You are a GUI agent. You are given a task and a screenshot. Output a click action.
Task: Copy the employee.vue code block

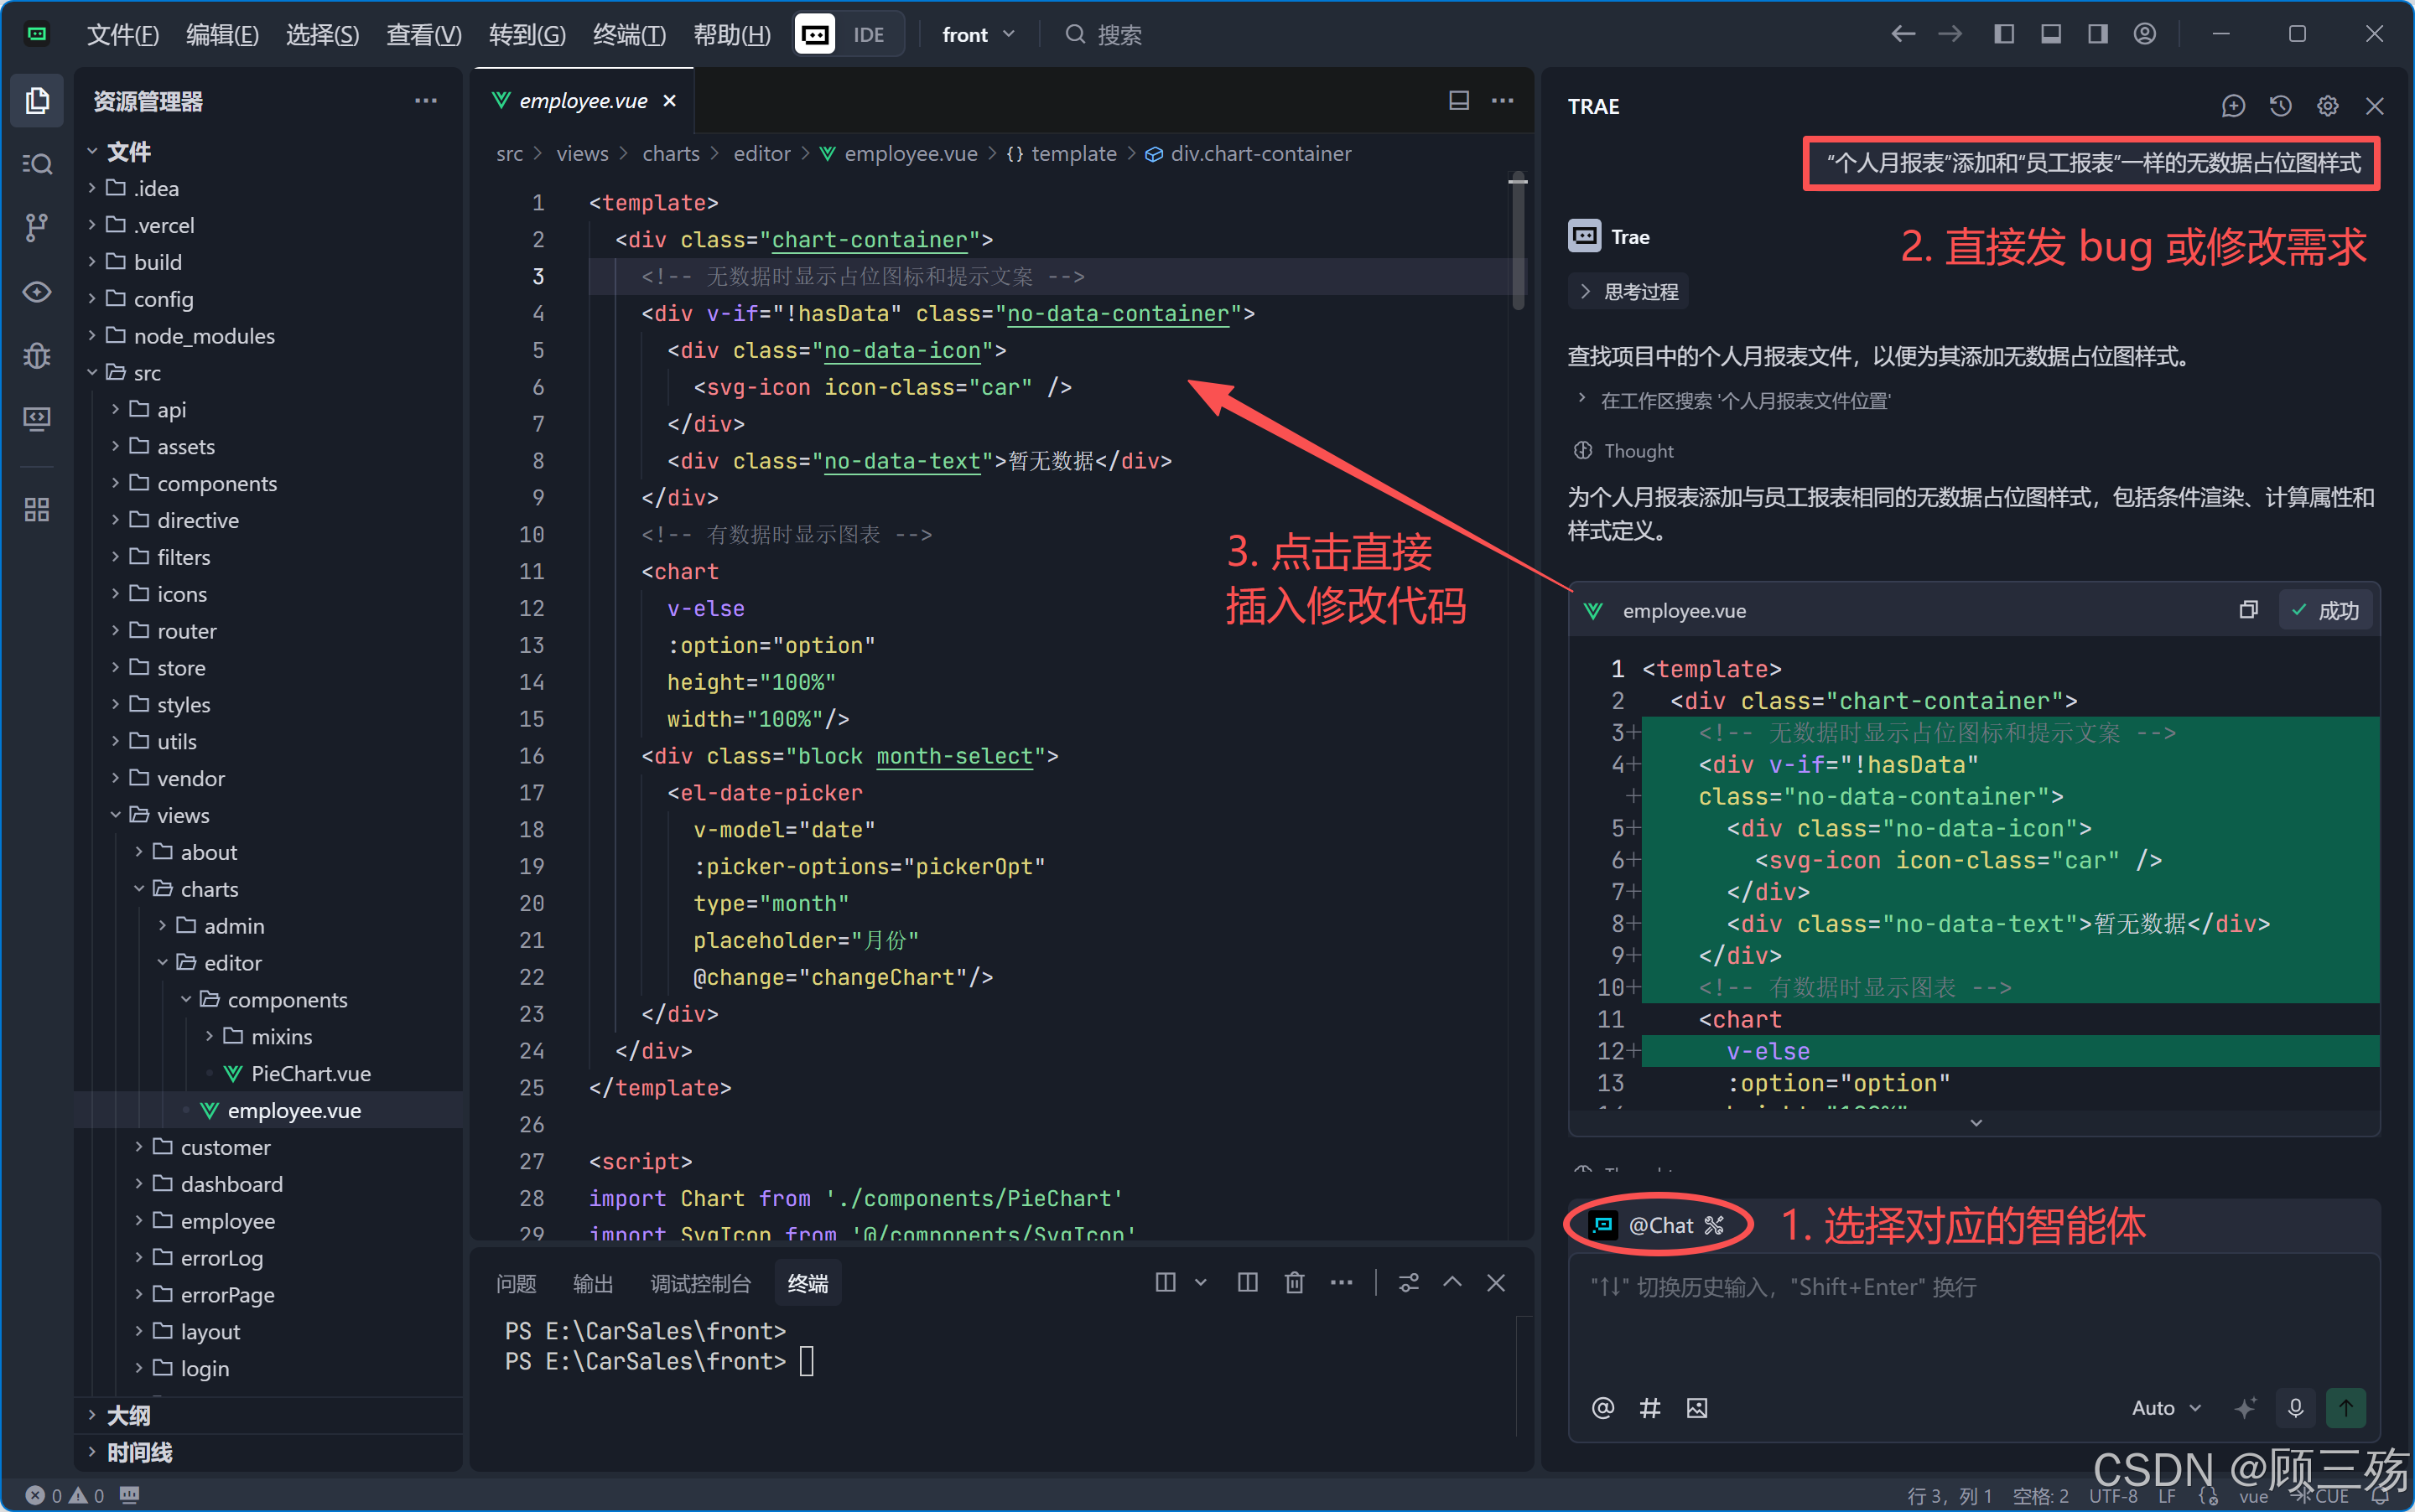(2248, 610)
